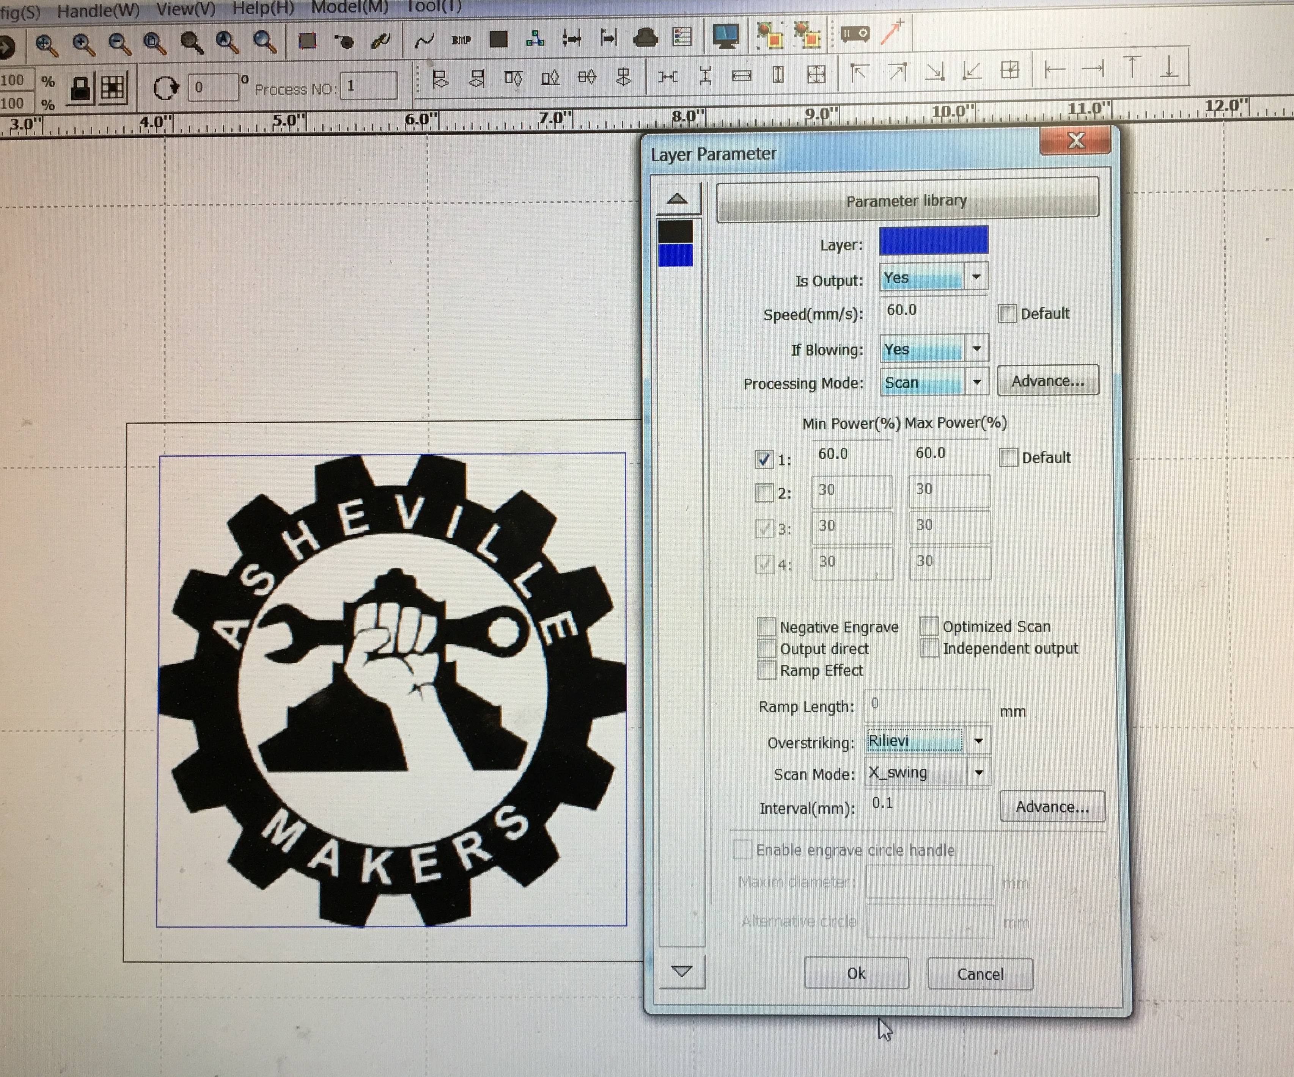Image resolution: width=1294 pixels, height=1077 pixels.
Task: Tick the Default checkbox beside Max Power
Action: [1008, 458]
